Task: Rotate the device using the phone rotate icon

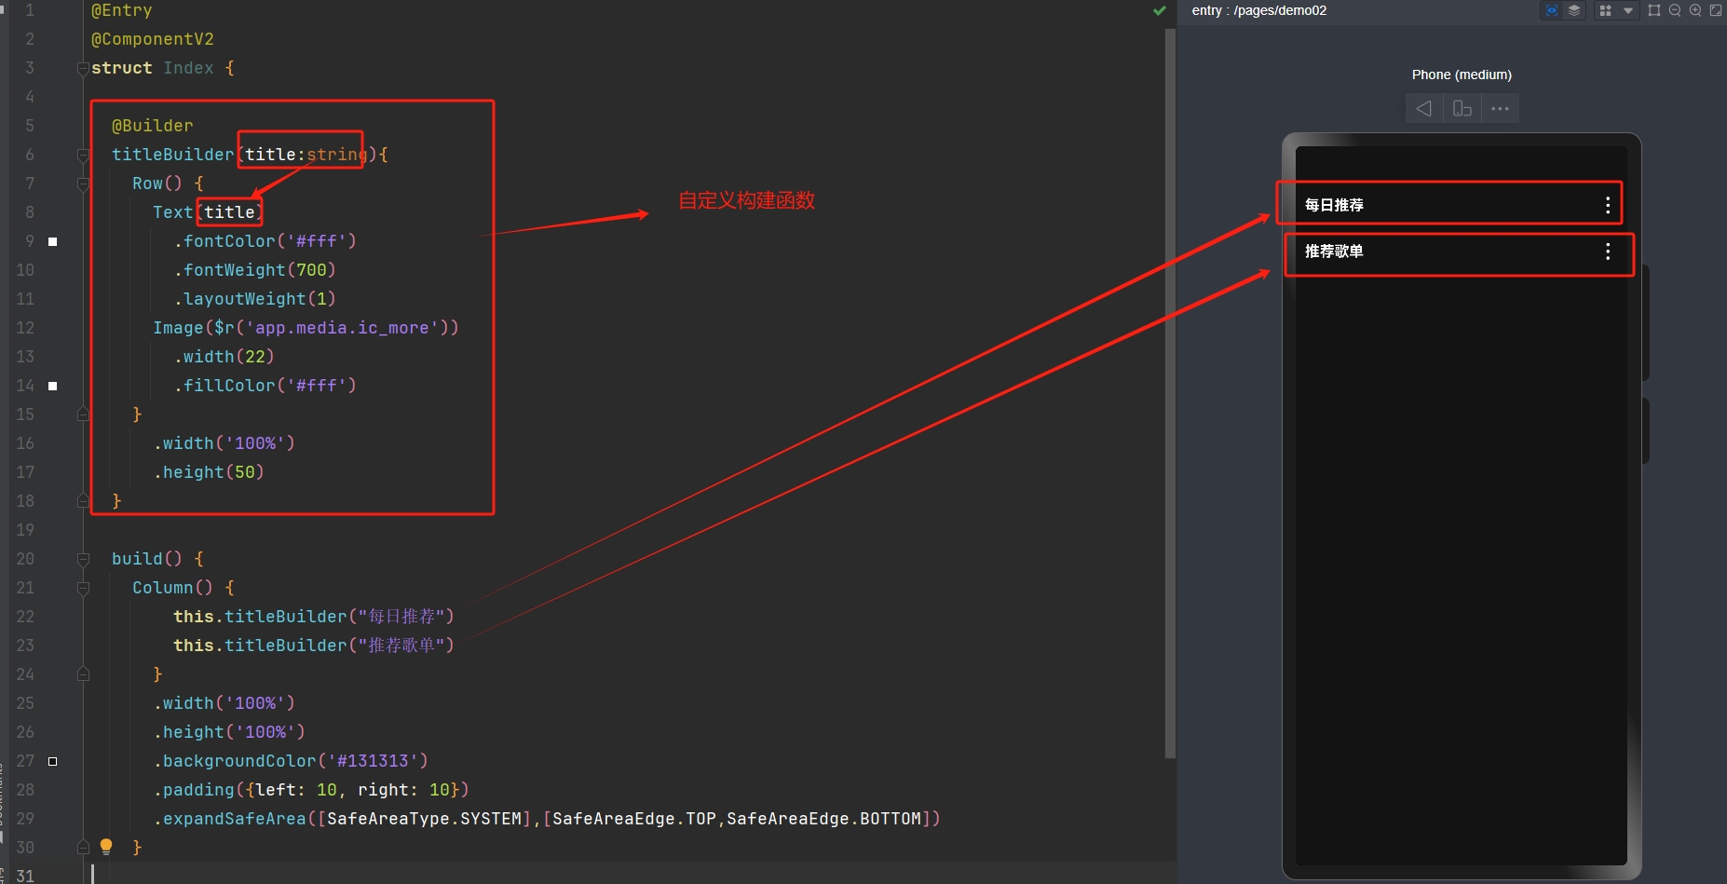Action: pyautogui.click(x=1462, y=109)
